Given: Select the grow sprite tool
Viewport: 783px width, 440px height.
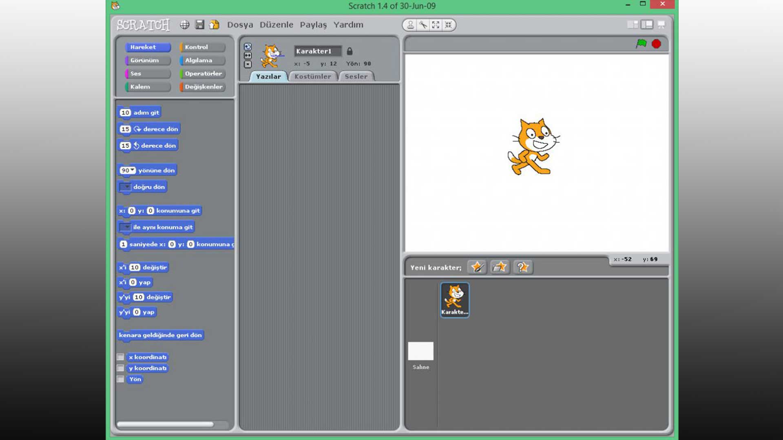Looking at the screenshot, I should click(436, 25).
